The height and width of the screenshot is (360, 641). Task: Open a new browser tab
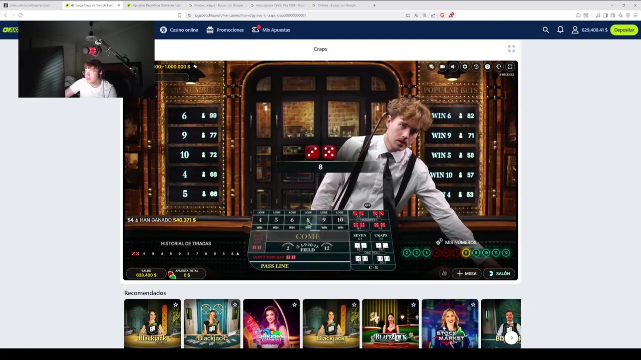374,5
